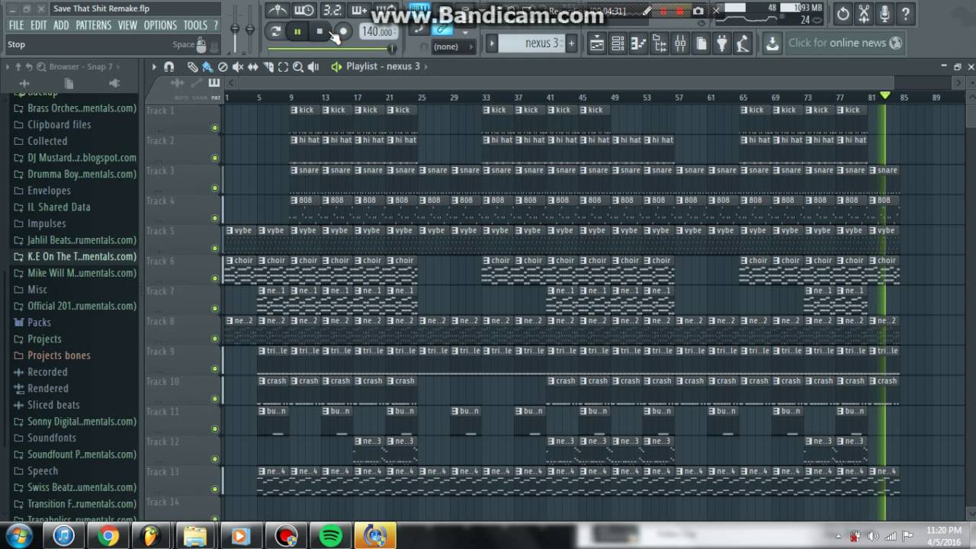Click the metronome icon in toolbar

277,10
